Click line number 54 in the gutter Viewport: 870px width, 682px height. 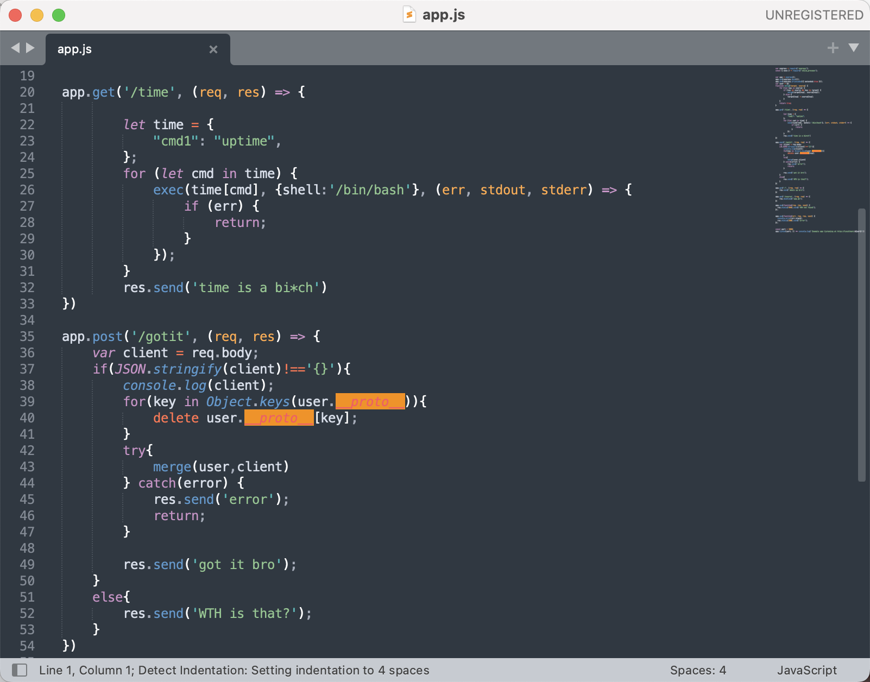[x=27, y=646]
